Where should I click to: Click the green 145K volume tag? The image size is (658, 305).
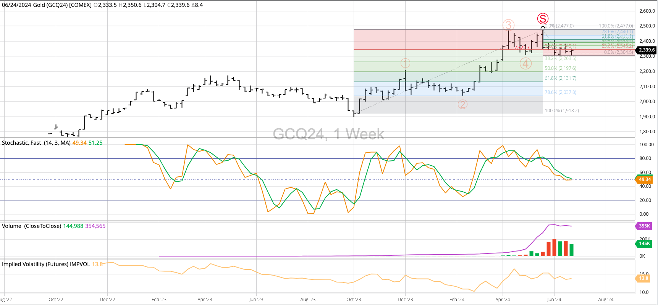[x=644, y=244]
